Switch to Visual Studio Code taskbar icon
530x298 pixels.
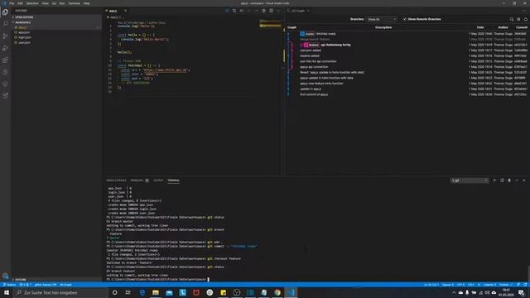(x=291, y=292)
